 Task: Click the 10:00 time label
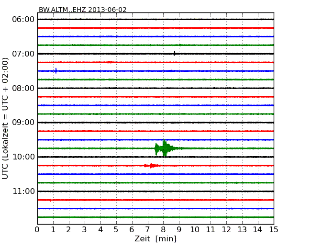(x=23, y=157)
